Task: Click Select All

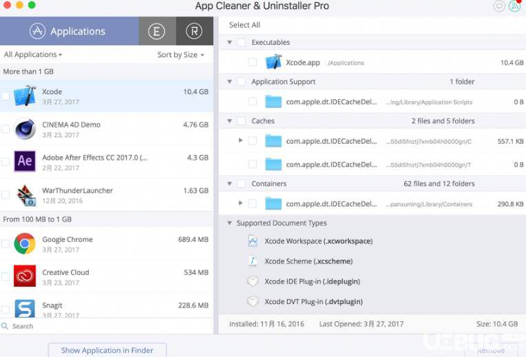Action: [x=244, y=25]
